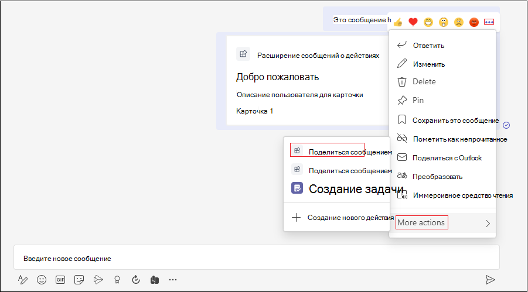
Task: Click the thumbs-up app icon in compose toolbar
Action: point(154,280)
